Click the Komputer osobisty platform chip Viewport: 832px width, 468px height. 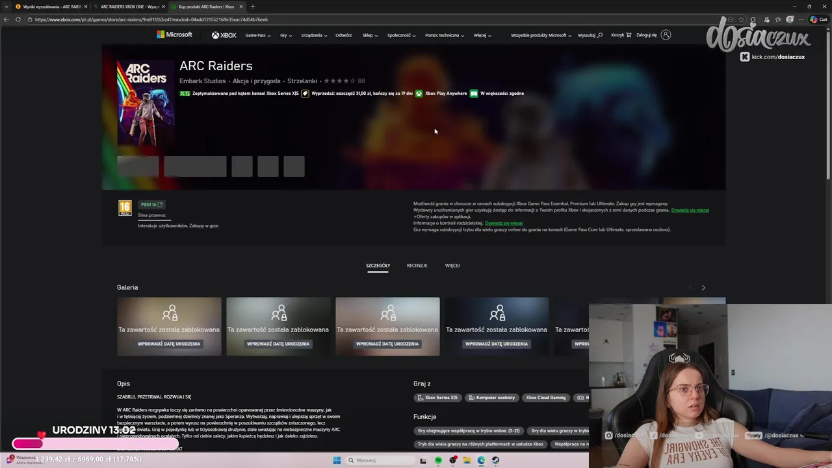491,398
